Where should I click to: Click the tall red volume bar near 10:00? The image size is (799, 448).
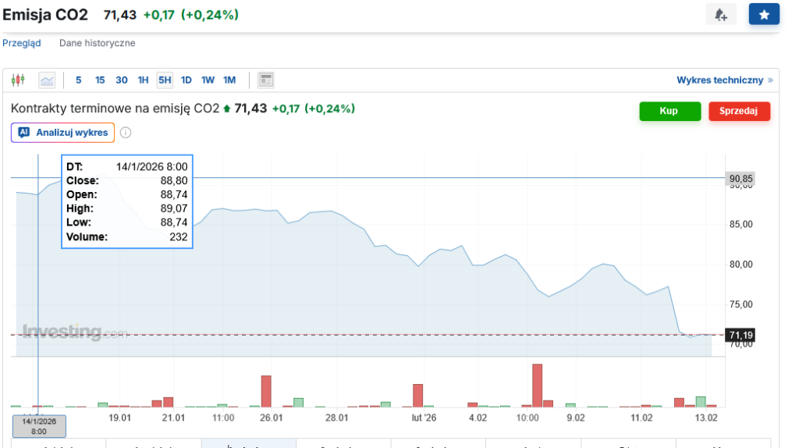537,385
